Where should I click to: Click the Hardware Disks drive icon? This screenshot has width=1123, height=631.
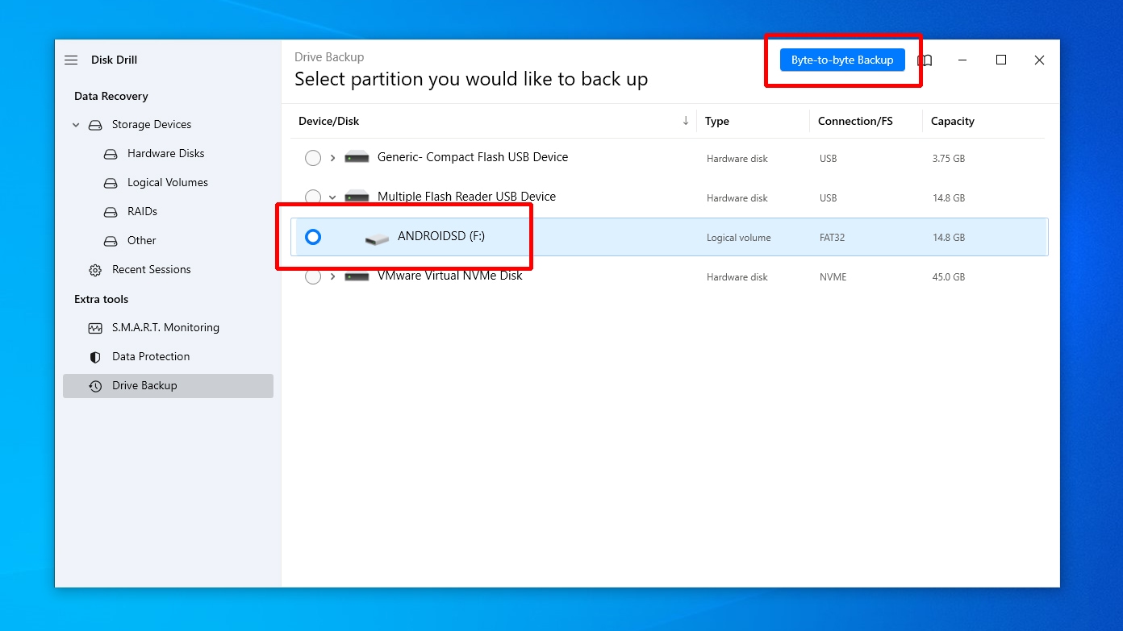point(111,154)
